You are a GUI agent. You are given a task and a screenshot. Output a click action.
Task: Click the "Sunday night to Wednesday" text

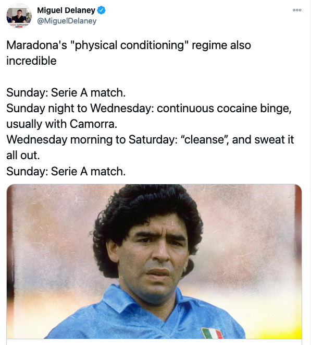tap(80, 109)
